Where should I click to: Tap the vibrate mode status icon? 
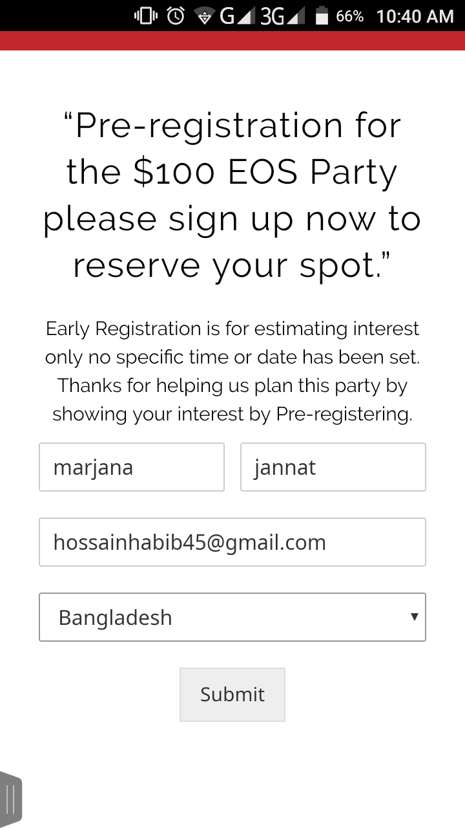(146, 16)
